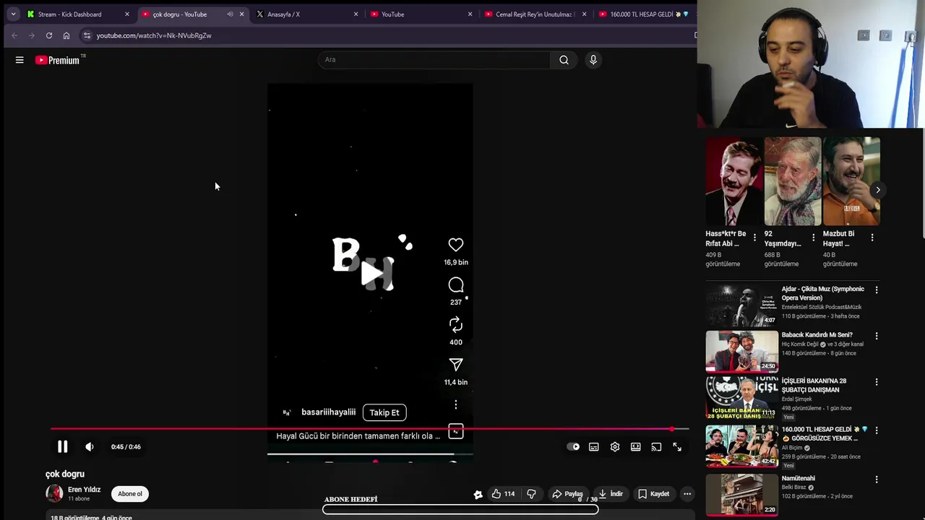Open the 'Mazbut Bi Hayat!' short thumbnail
Image resolution: width=925 pixels, height=520 pixels.
coord(851,181)
